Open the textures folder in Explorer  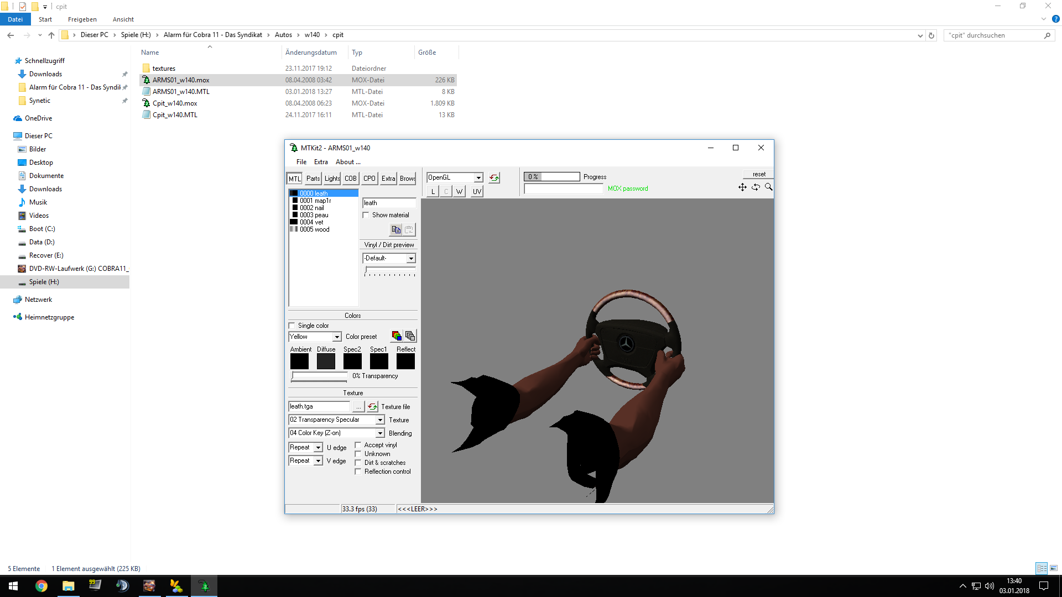[164, 69]
